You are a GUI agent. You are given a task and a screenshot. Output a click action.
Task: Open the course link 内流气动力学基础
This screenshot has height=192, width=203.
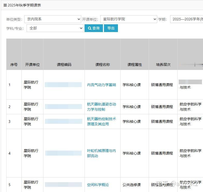click(x=101, y=85)
